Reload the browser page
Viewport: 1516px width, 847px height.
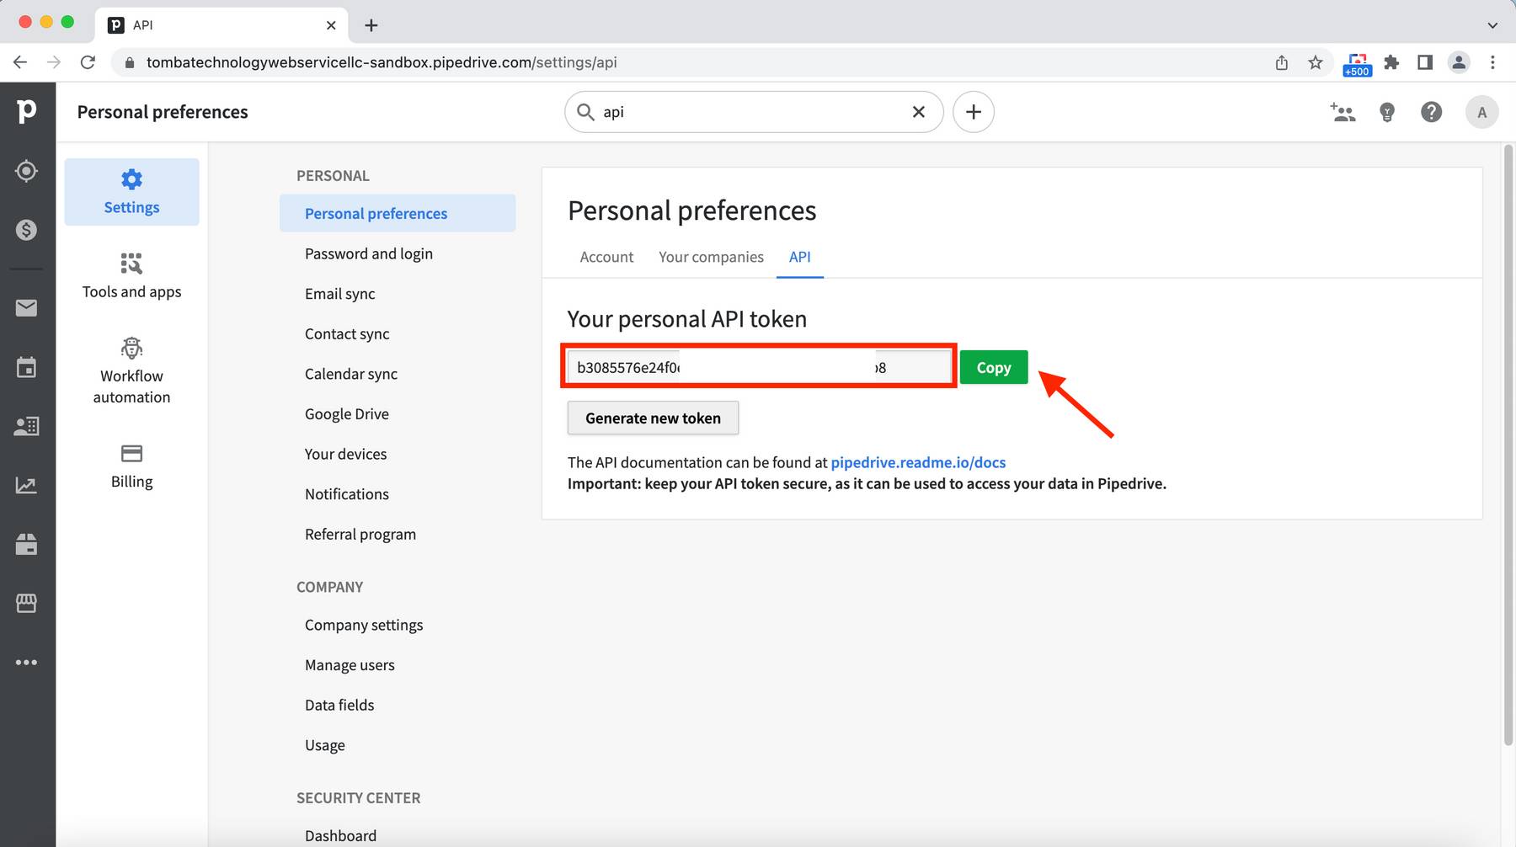tap(88, 62)
